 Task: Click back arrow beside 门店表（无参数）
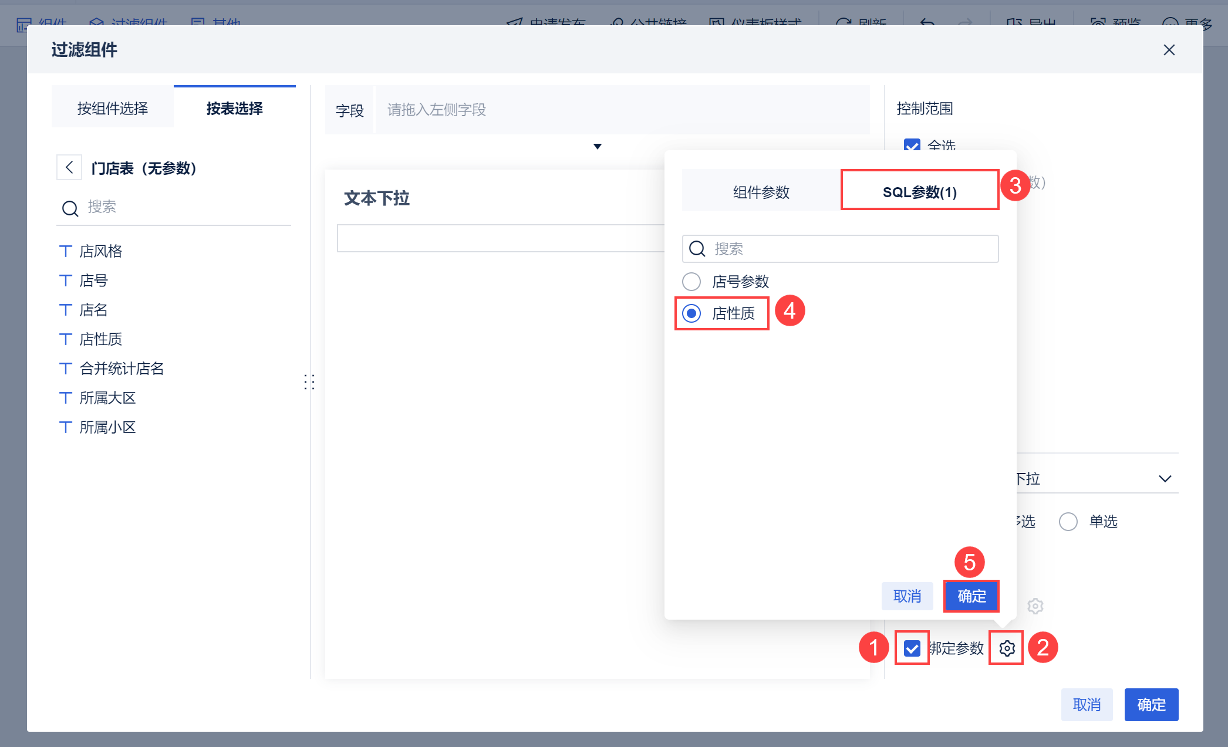click(69, 168)
